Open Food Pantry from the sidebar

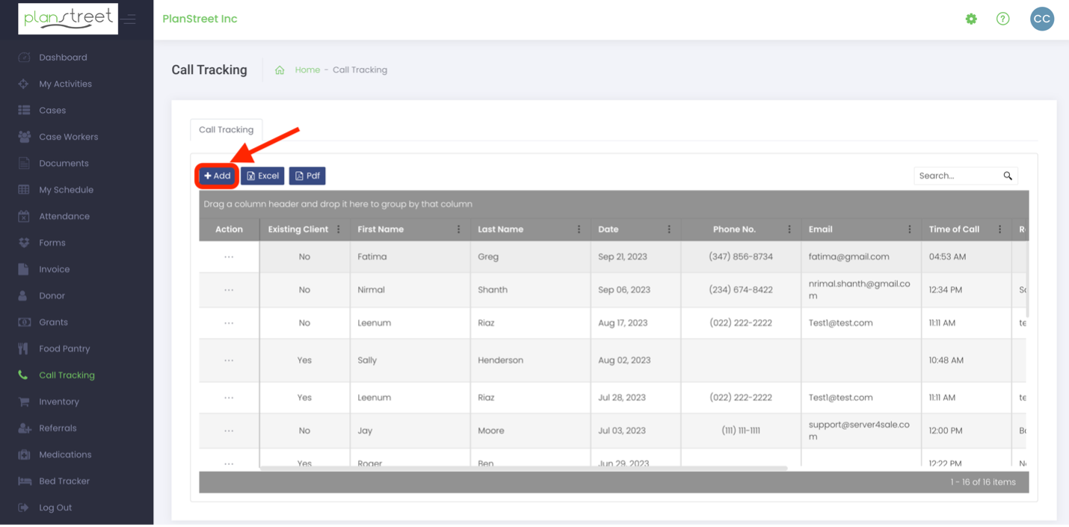click(64, 349)
